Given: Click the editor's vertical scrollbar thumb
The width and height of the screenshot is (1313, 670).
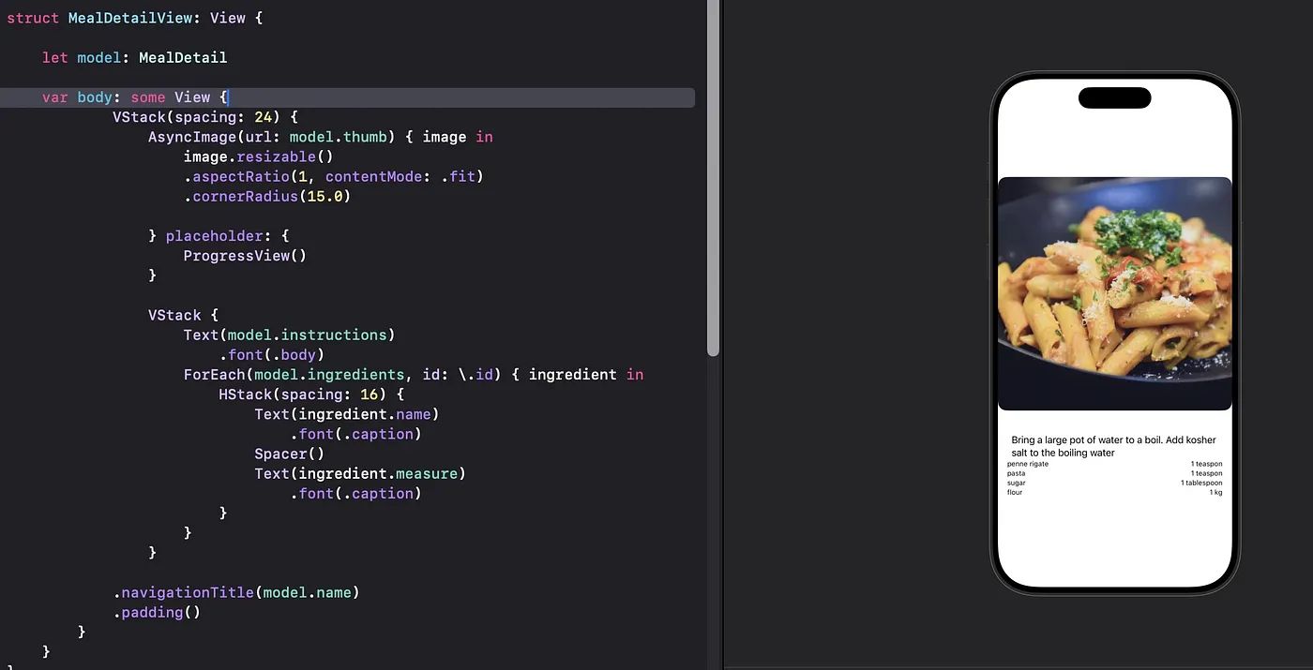Looking at the screenshot, I should [713, 178].
